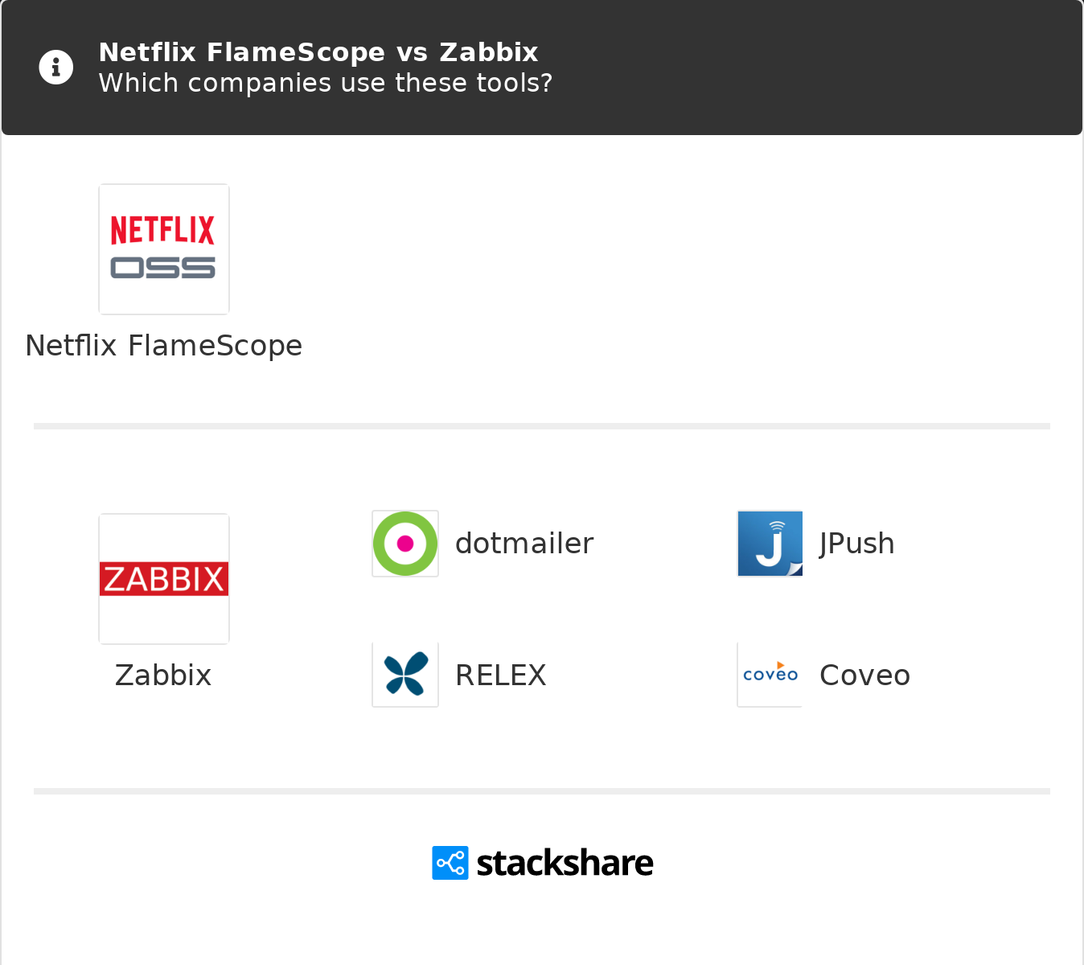Click 'Which companies use these tools?' subtitle
The height and width of the screenshot is (965, 1084).
pyautogui.click(x=326, y=83)
